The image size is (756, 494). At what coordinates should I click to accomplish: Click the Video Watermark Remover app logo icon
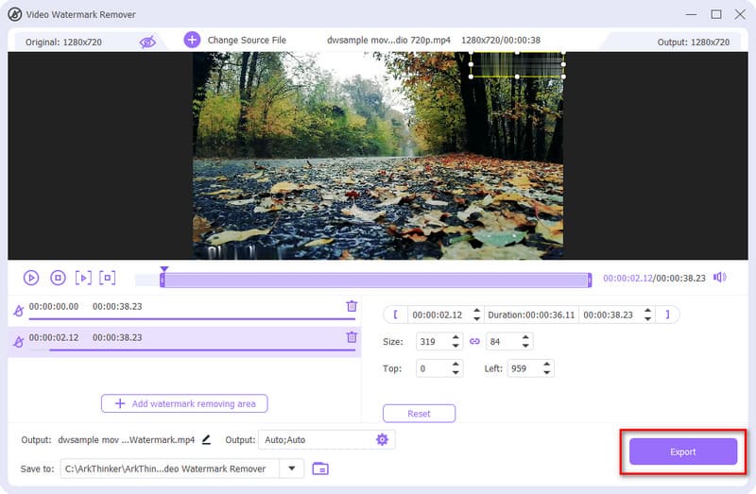coord(15,14)
